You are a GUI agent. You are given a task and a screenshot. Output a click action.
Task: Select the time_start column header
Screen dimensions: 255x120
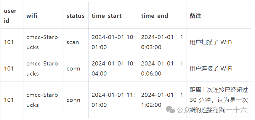107,16
